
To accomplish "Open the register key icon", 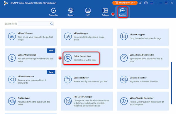I will pos(141,3).
